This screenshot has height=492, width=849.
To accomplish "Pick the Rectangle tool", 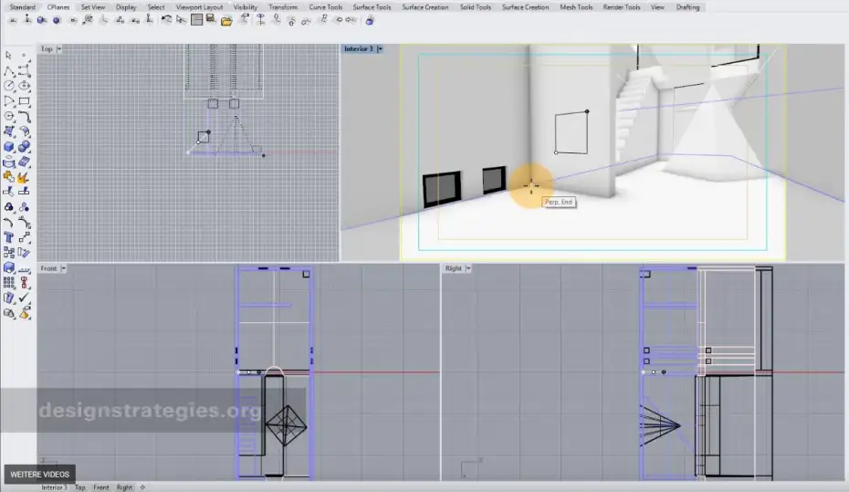I will click(x=24, y=101).
